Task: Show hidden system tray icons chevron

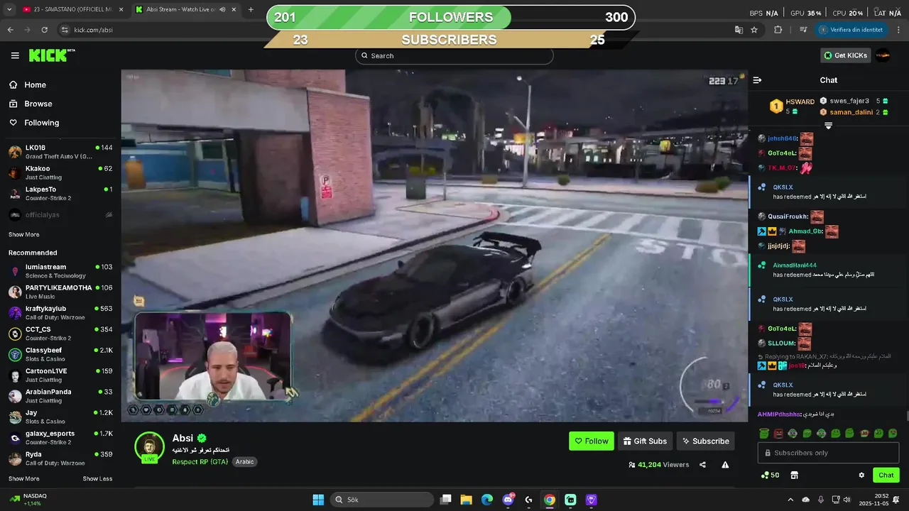Action: 790,500
